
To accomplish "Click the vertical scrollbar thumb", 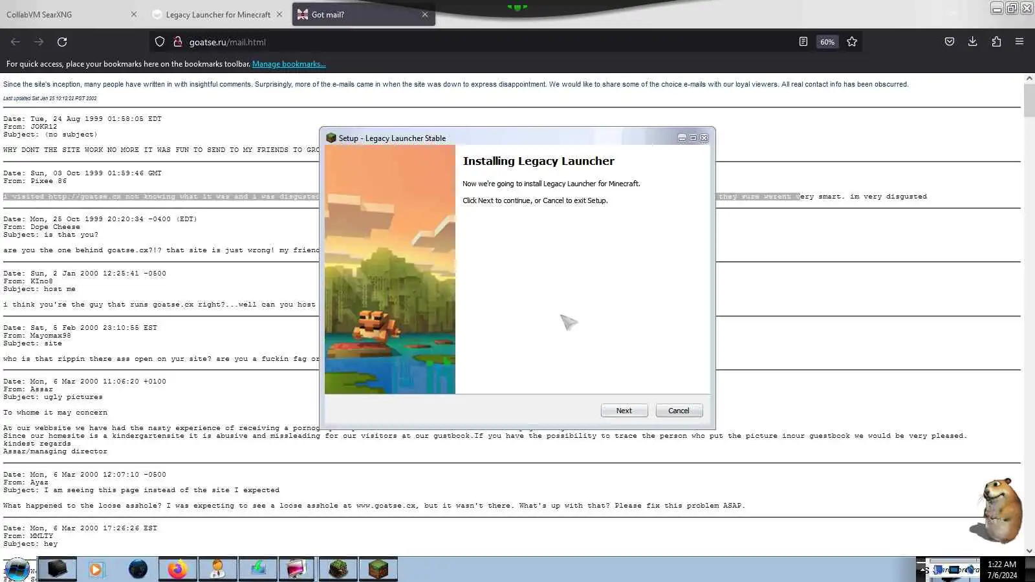I will 1029,100.
